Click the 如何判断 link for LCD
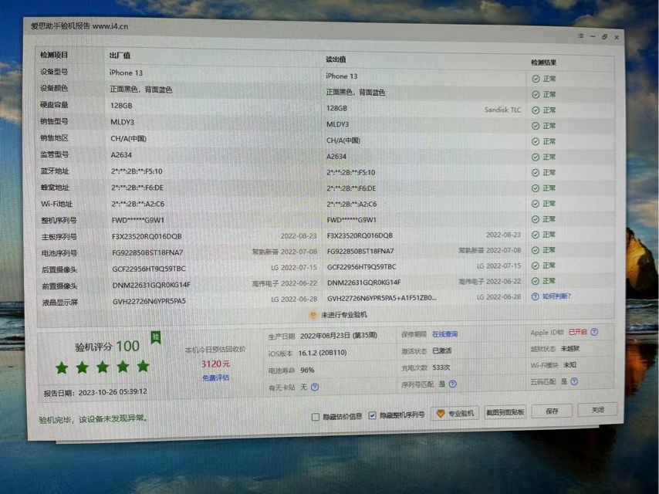Viewport: 659px width, 494px height. click(556, 296)
